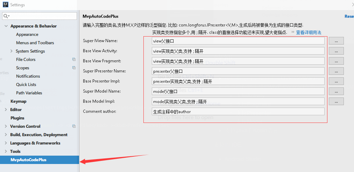Click Comment author input field

pyautogui.click(x=238, y=111)
